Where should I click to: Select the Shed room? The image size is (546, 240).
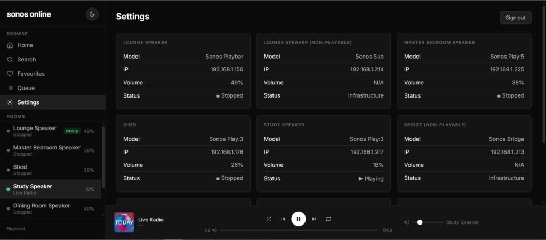point(51,170)
